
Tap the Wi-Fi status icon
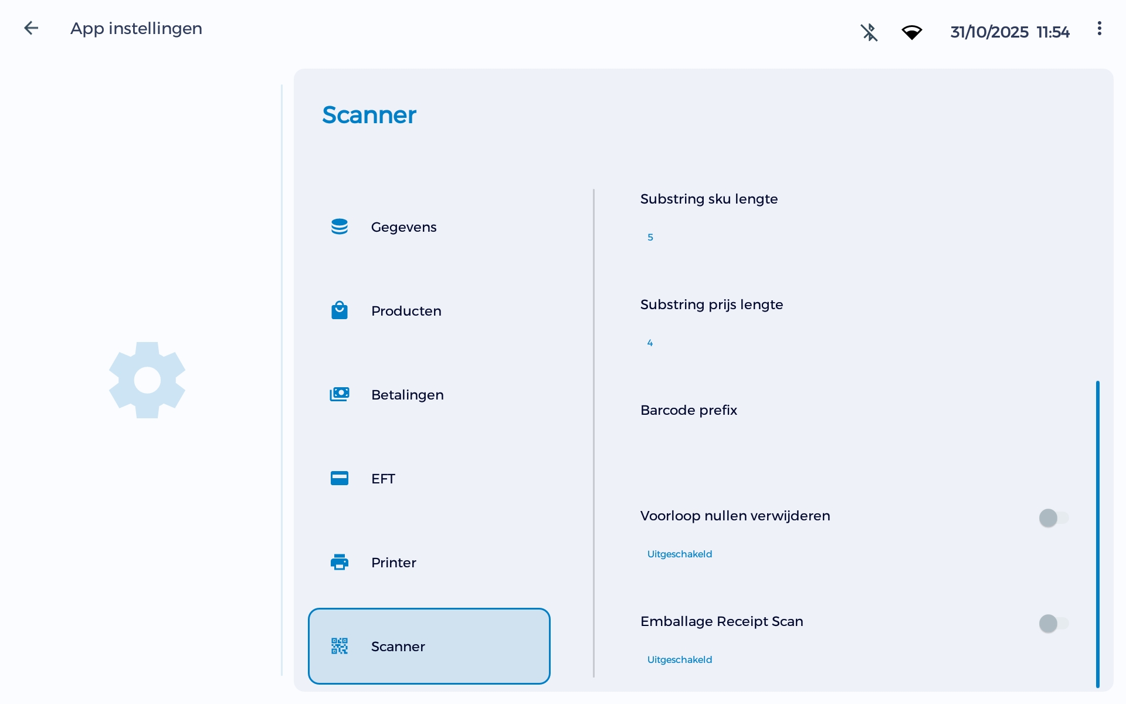tap(912, 32)
